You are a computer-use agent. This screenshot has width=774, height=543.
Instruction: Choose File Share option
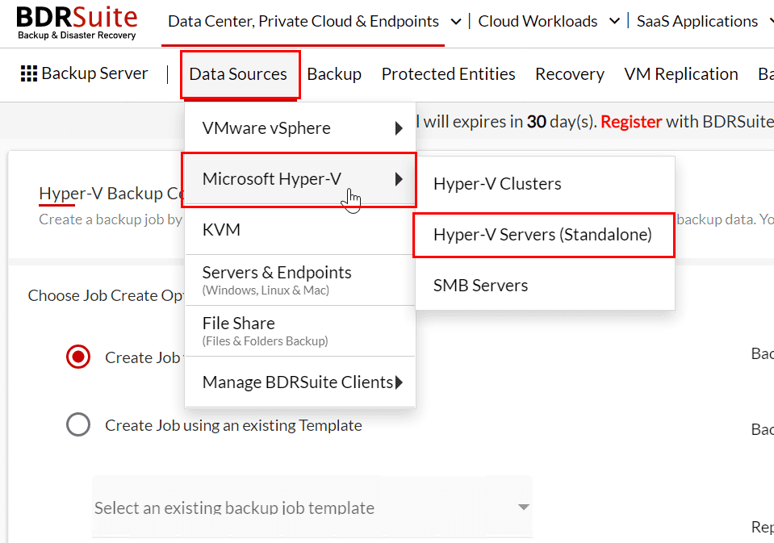point(300,331)
